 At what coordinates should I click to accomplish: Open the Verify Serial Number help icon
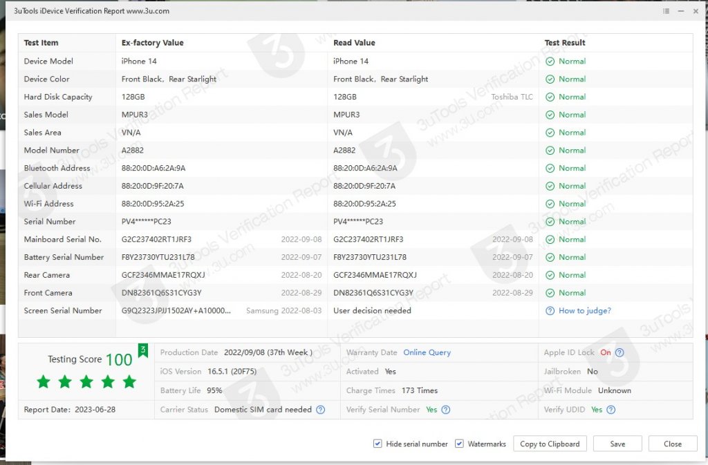(445, 410)
